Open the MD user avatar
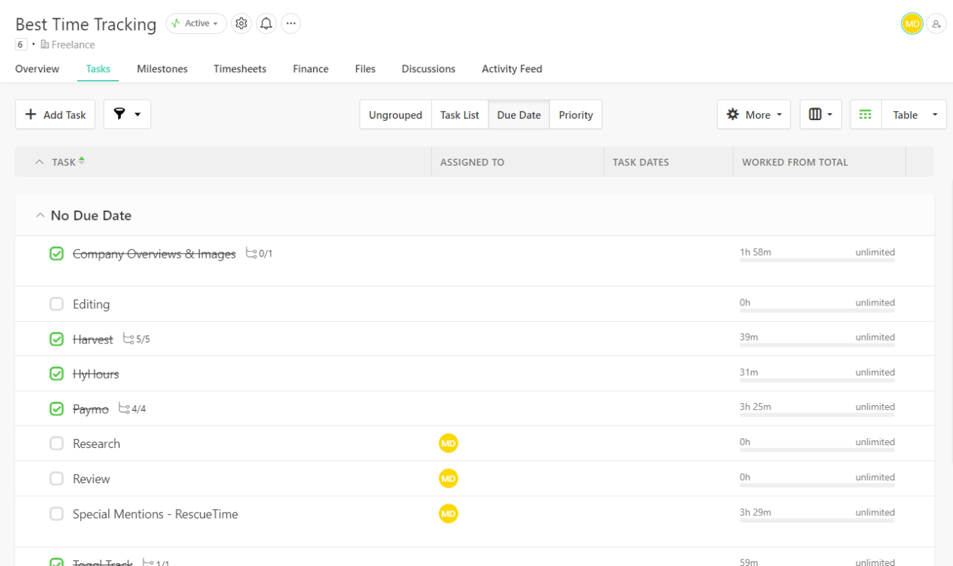953x566 pixels. pos(912,23)
